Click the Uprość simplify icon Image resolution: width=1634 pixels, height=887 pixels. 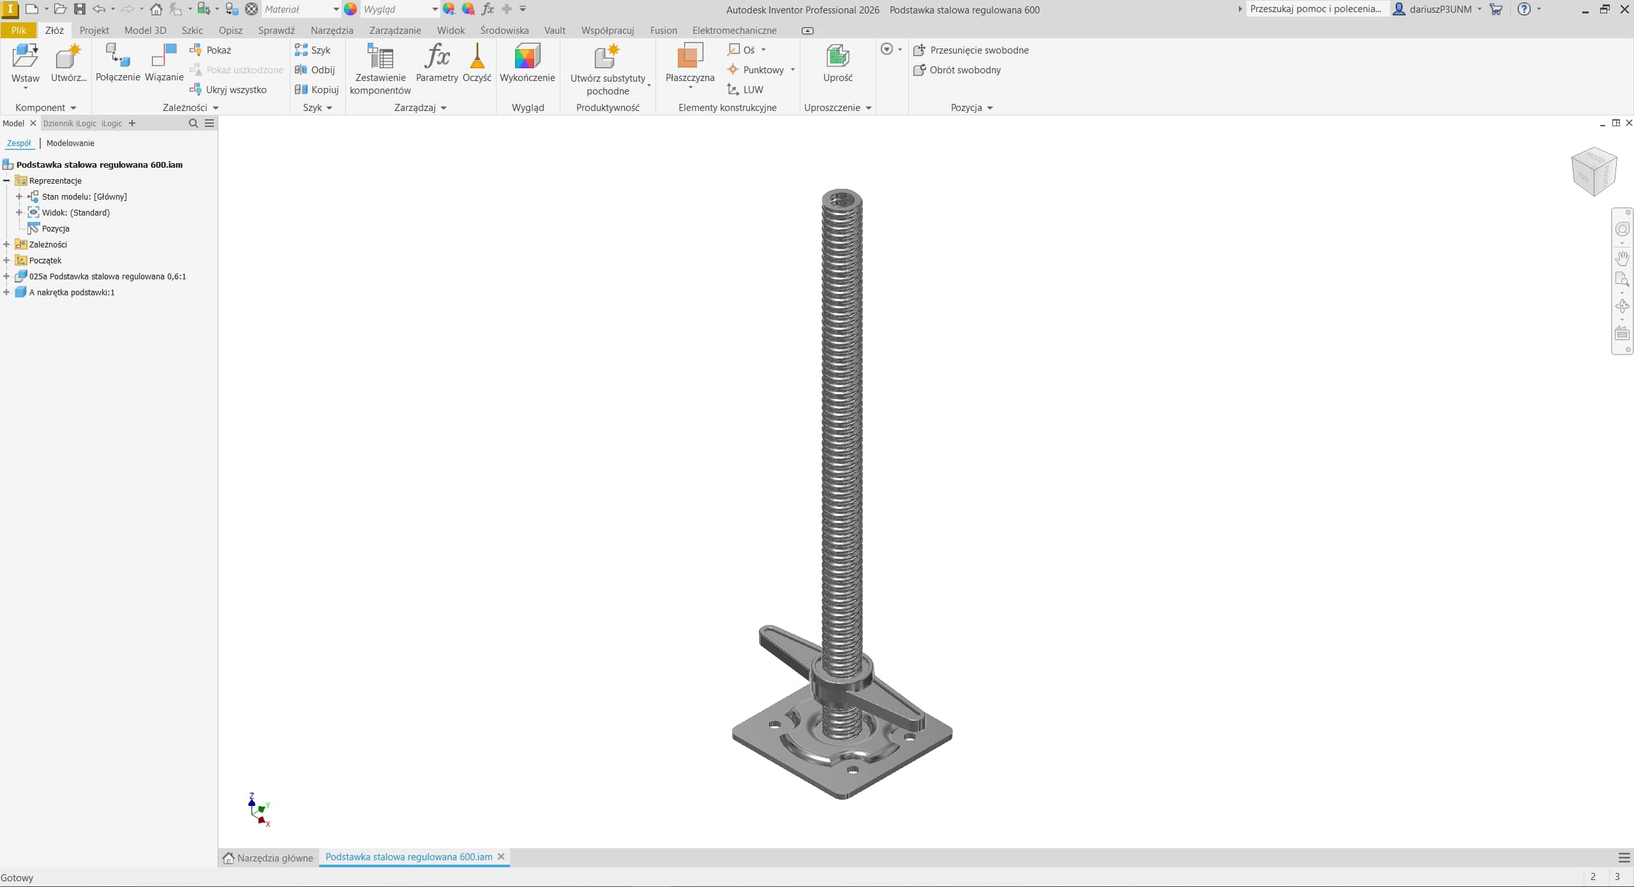[x=837, y=62]
